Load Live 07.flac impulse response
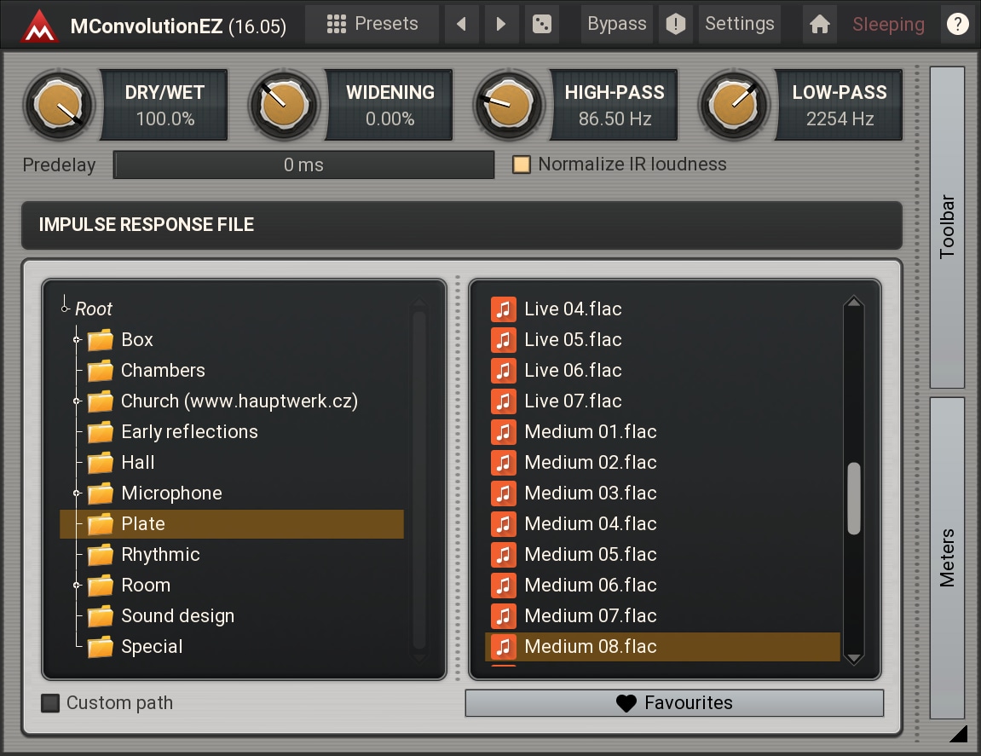The image size is (981, 756). pyautogui.click(x=662, y=401)
